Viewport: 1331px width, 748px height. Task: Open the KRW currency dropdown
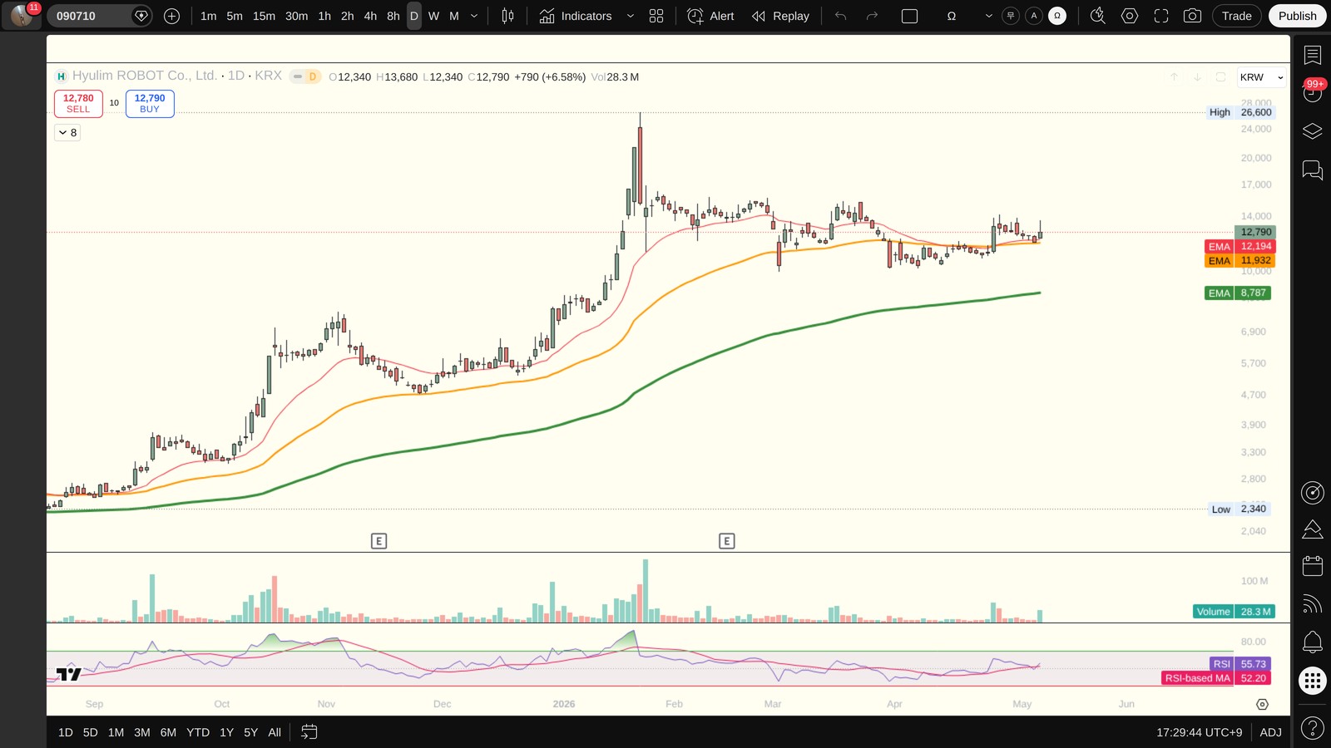(x=1261, y=77)
